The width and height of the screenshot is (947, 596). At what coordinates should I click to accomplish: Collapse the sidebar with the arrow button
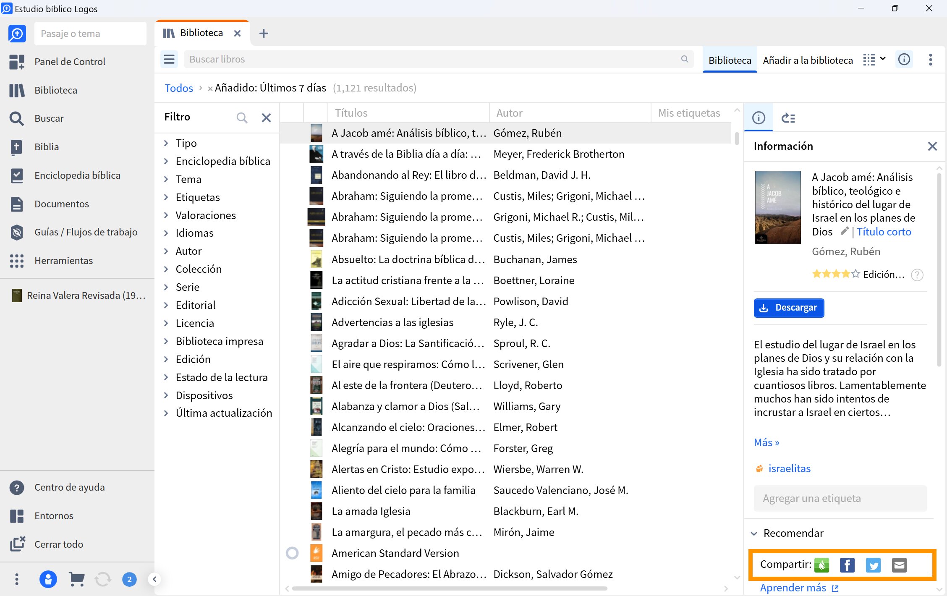coord(154,579)
